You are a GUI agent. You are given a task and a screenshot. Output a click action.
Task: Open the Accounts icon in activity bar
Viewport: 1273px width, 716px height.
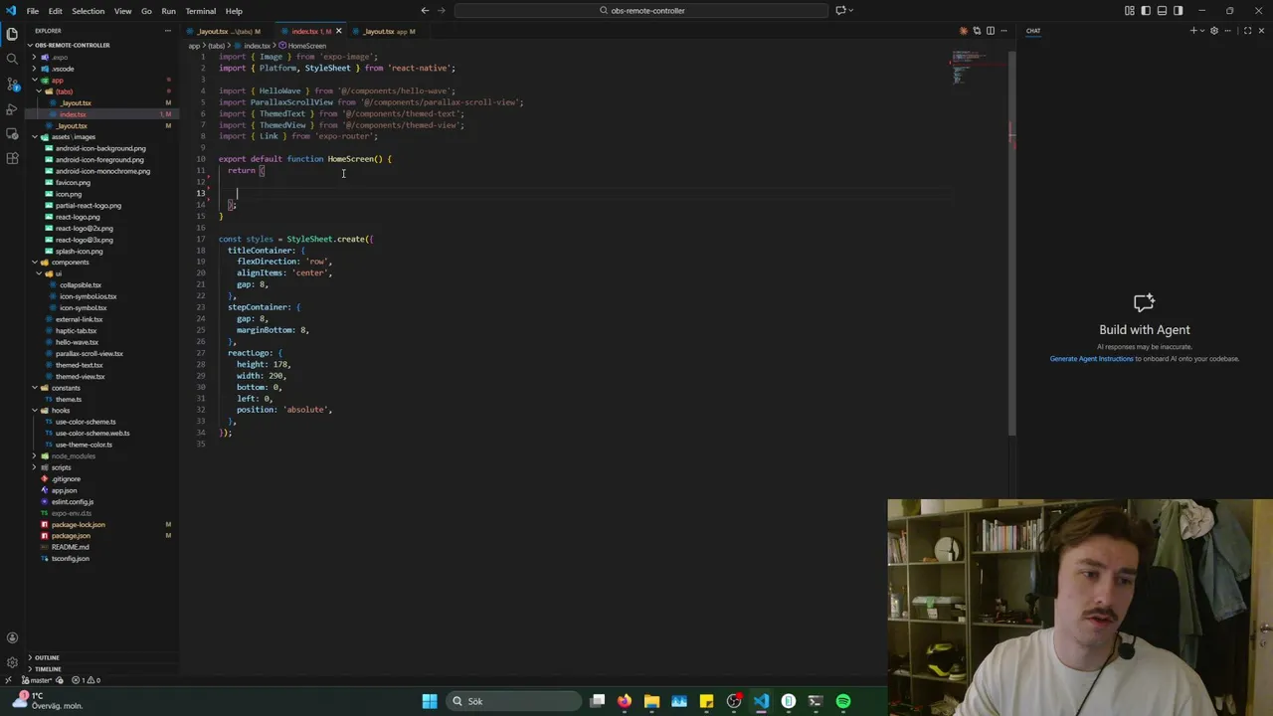(x=12, y=637)
